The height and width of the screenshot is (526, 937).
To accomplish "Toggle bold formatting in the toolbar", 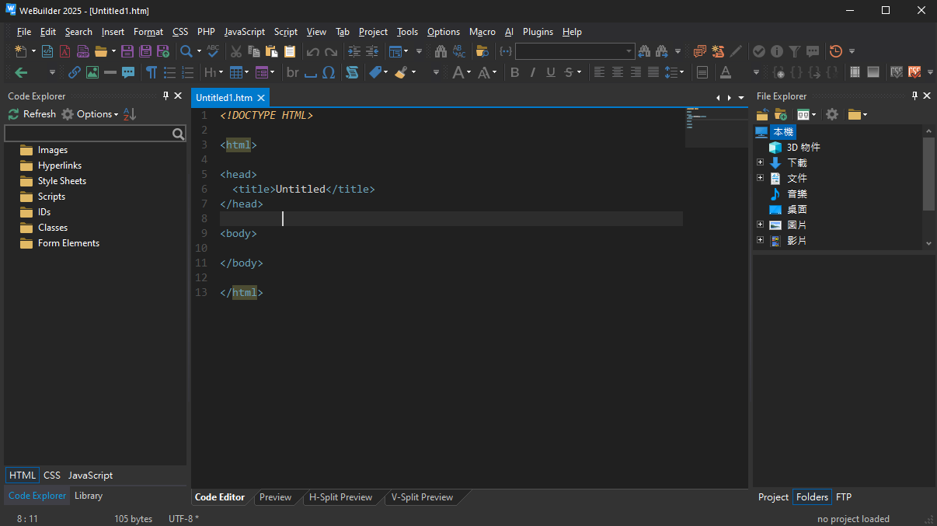I will click(x=514, y=72).
